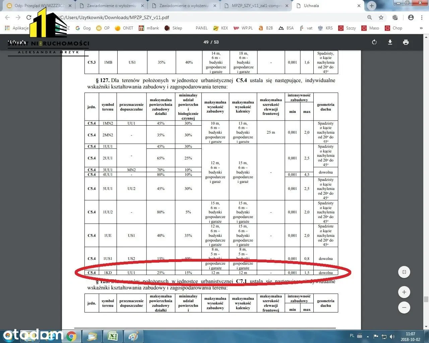Switch to the Odp: Przegląd tab
Viewport: 429px width, 343px height.
click(39, 6)
